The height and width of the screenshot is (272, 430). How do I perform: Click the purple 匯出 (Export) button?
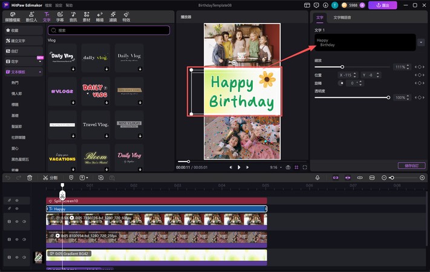coord(382,5)
